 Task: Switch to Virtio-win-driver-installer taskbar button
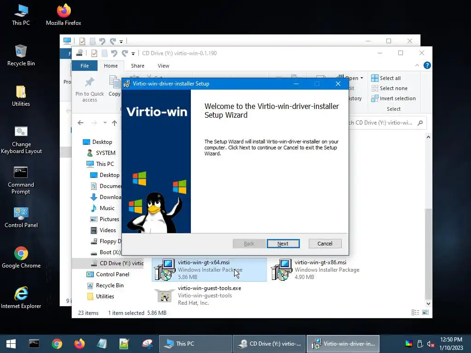pos(343,344)
